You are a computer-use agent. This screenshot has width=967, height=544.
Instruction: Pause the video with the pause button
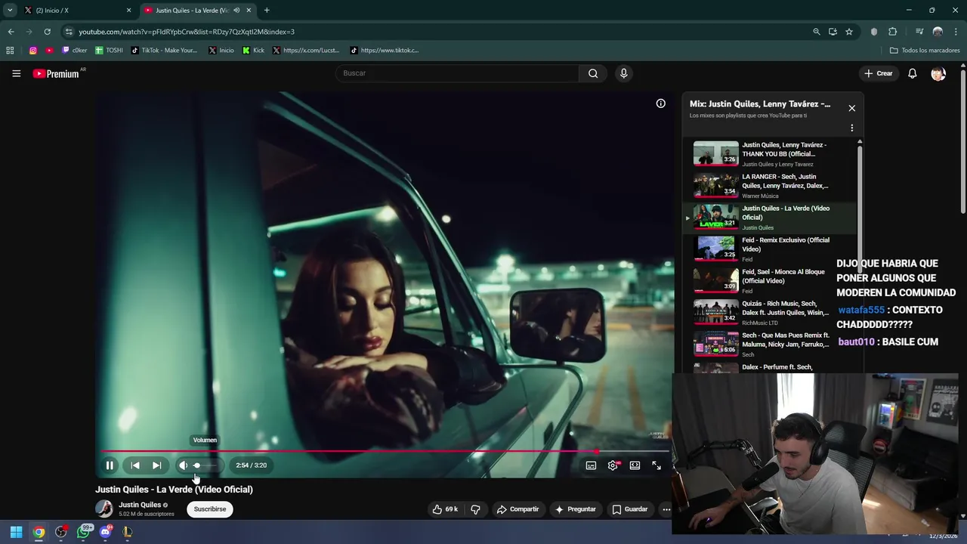pos(110,465)
